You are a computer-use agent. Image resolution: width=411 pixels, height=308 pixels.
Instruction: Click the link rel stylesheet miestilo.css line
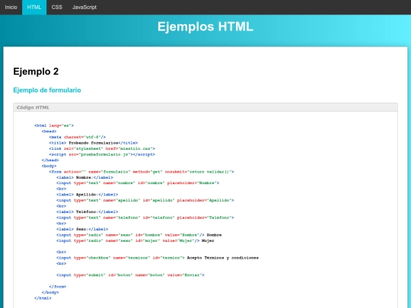point(102,148)
